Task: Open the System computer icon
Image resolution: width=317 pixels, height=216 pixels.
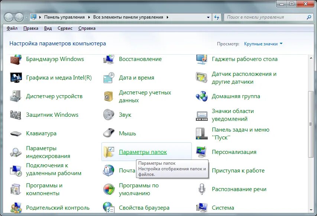Action: pyautogui.click(x=201, y=207)
